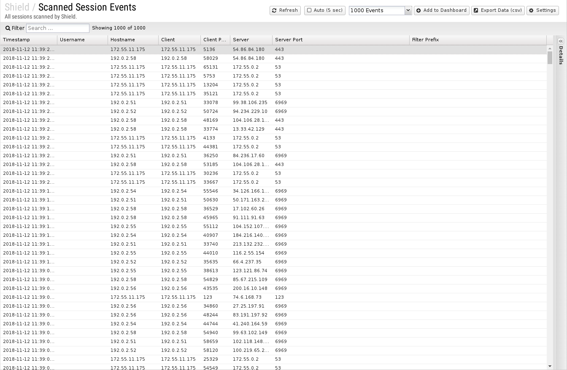Open the vertical Details side panel

561,56
